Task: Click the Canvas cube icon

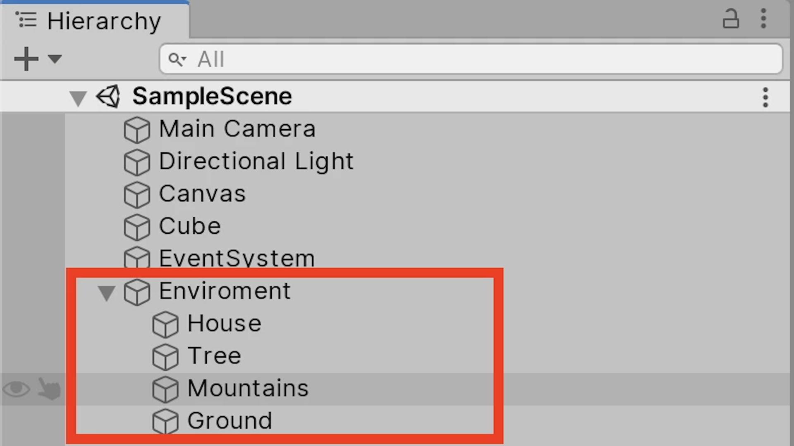Action: point(137,195)
